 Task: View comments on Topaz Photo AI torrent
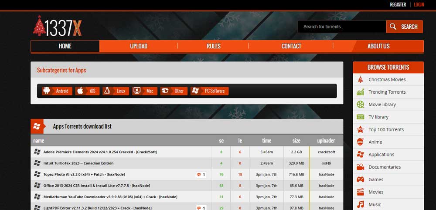[201, 175]
